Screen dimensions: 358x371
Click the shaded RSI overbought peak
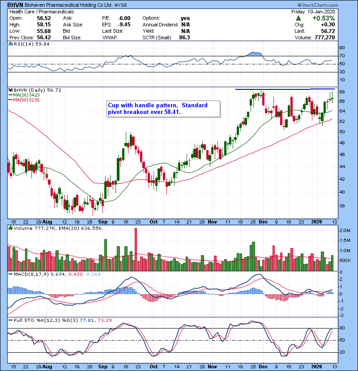(256, 54)
